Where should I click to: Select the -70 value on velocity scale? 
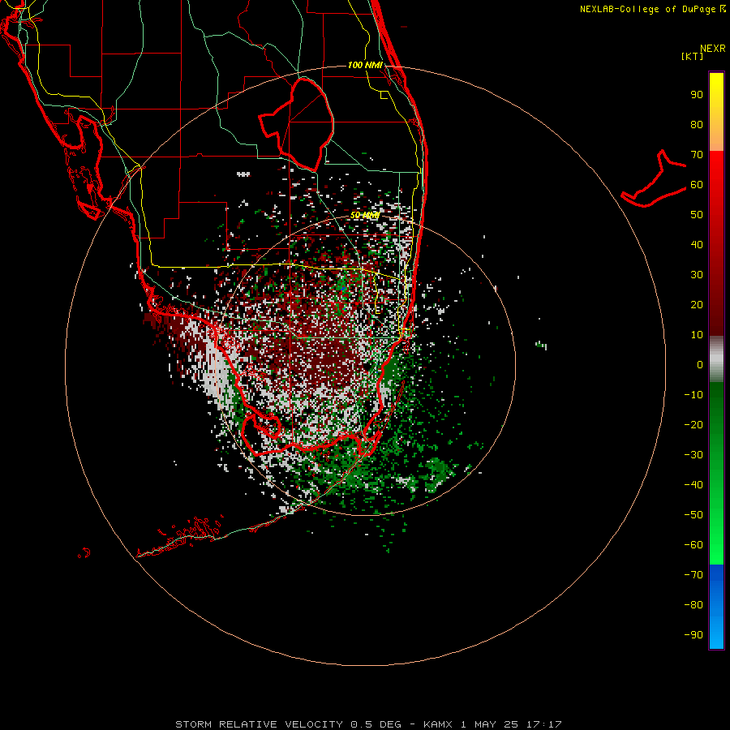[693, 575]
